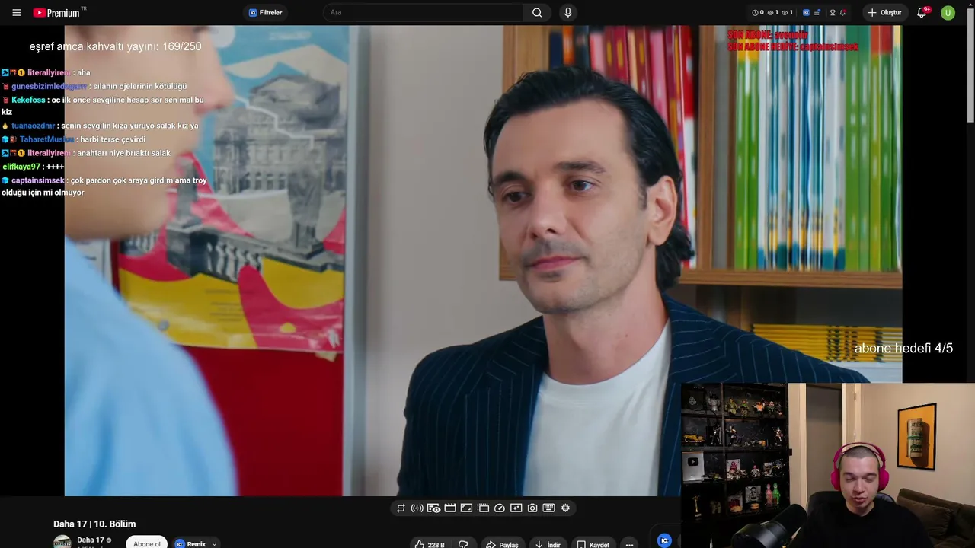Click the 'anahtarı niye bıraktı salak' chat message
The height and width of the screenshot is (548, 975).
[123, 153]
